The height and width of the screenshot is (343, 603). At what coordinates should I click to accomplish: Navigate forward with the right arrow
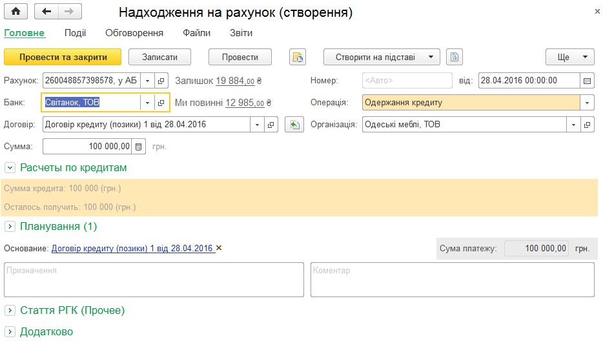(70, 12)
